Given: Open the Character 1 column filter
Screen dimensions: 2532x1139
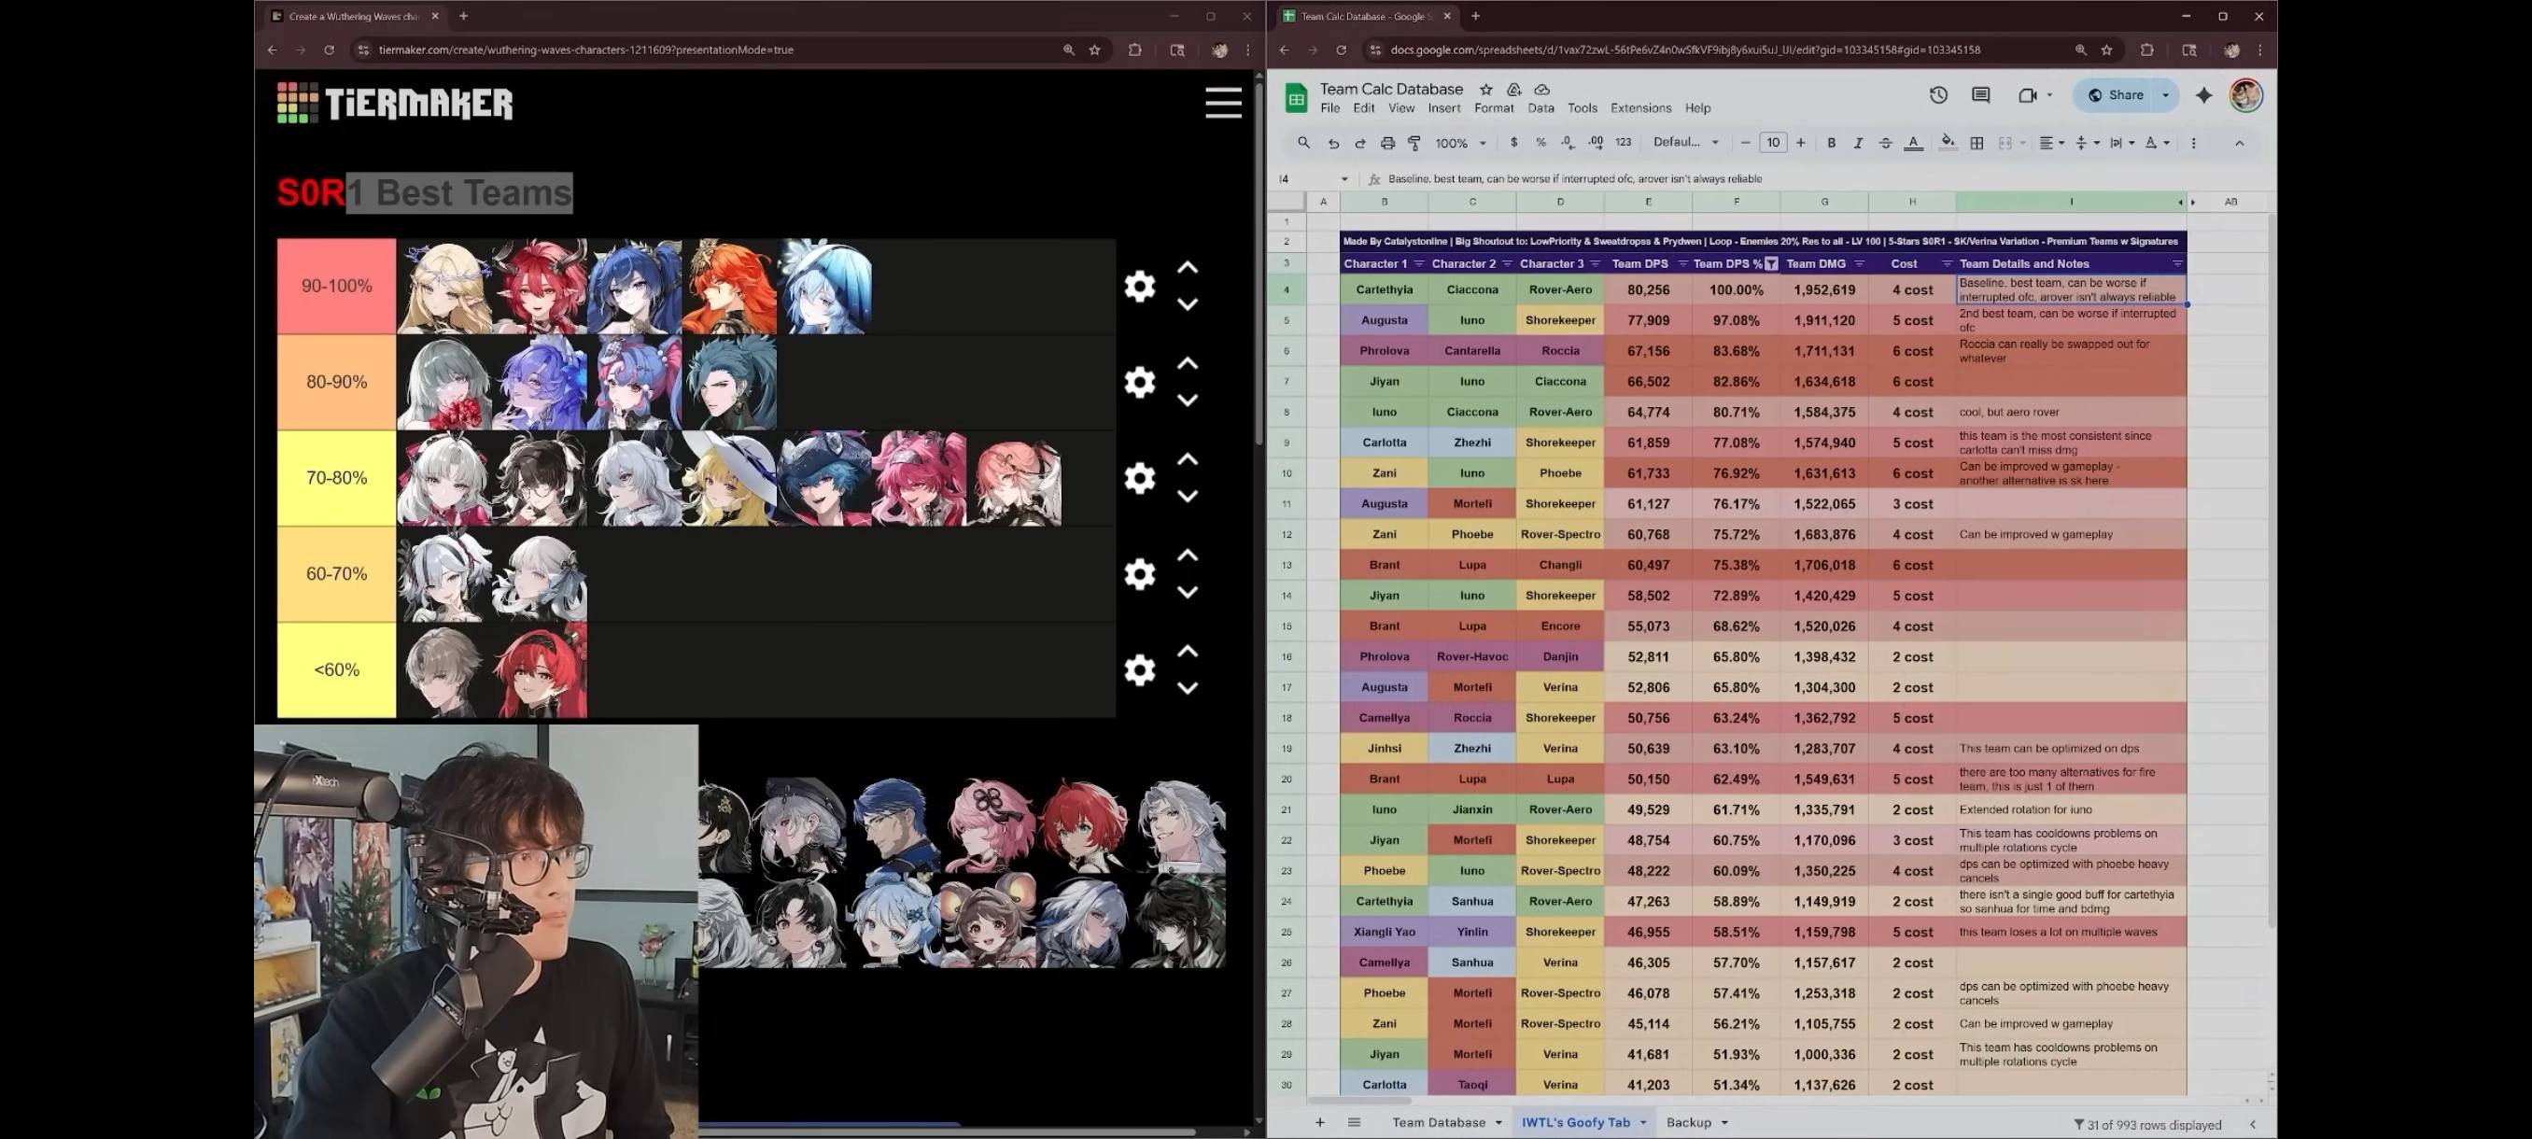Looking at the screenshot, I should coord(1418,263).
